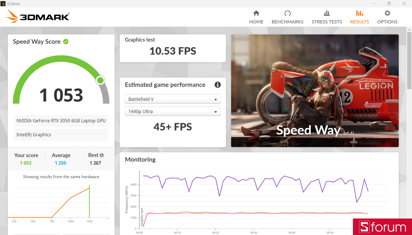Click the green checkmark on Speed Way Score
Viewport: 412px width, 235px height.
(65, 41)
